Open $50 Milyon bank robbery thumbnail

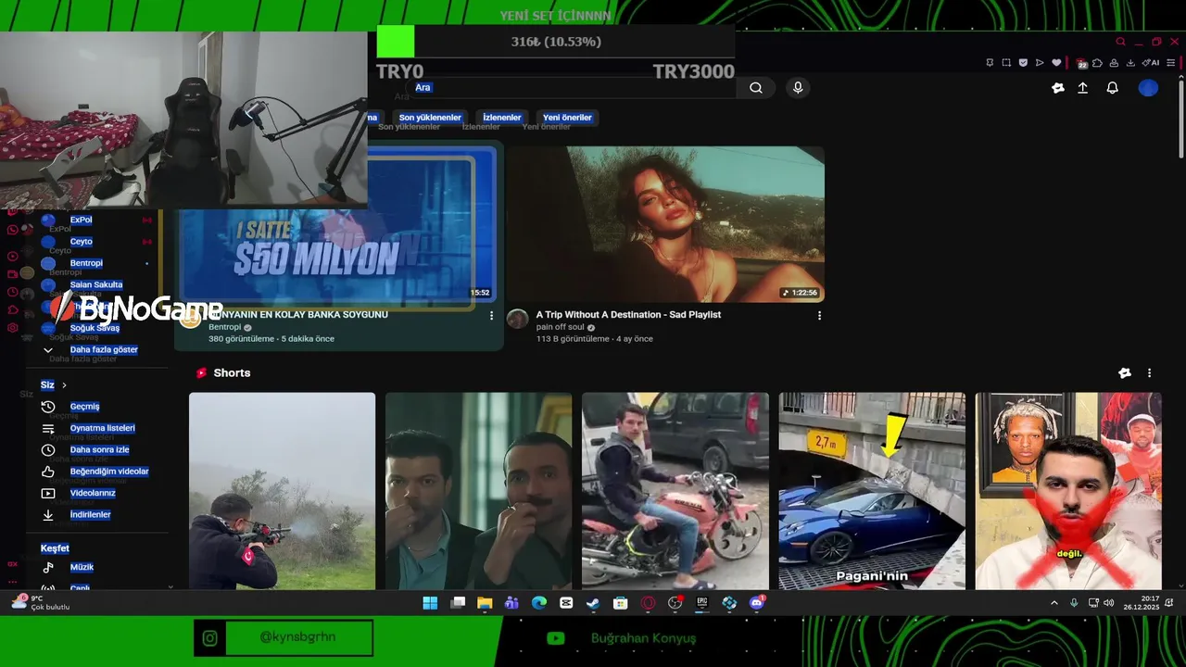coord(339,224)
